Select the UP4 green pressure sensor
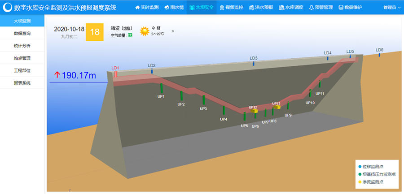The width and height of the screenshot is (404, 194). click(224, 110)
